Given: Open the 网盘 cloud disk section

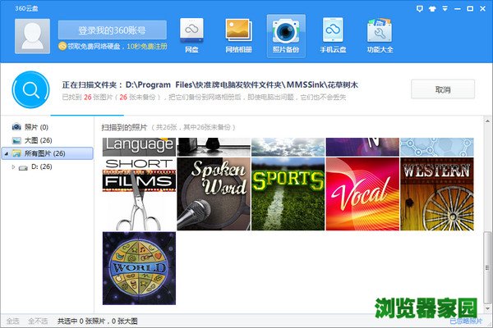Looking at the screenshot, I should pyautogui.click(x=191, y=34).
